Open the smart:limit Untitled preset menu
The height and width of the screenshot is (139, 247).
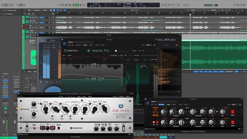81,42
